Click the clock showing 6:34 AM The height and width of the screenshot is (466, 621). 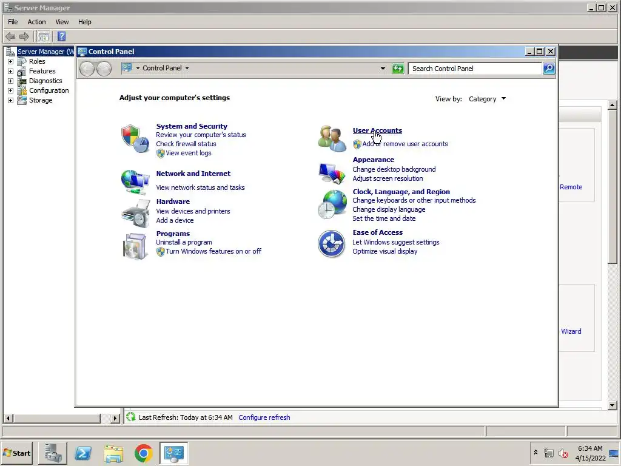590,448
